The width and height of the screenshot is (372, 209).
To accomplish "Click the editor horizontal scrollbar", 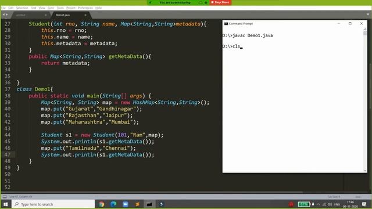I will pyautogui.click(x=152, y=192).
